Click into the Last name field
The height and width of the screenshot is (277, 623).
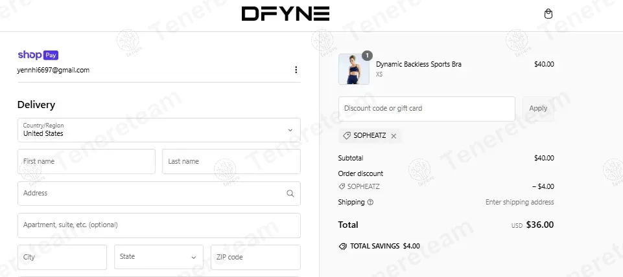231,161
